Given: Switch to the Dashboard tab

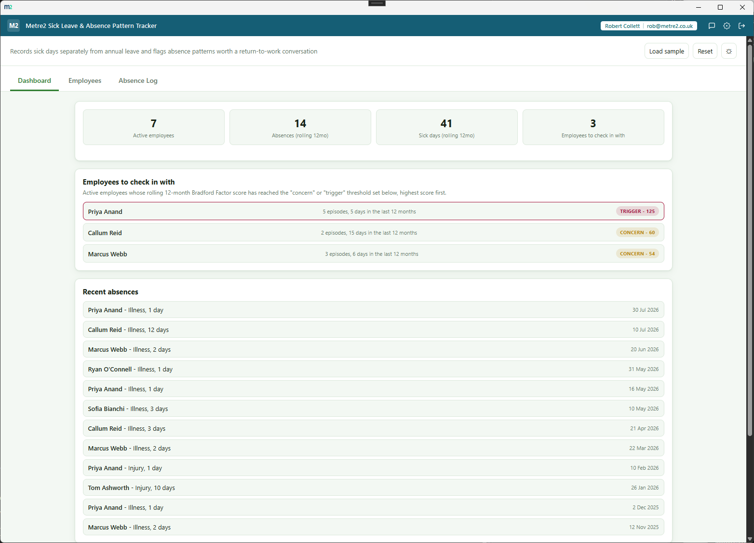Looking at the screenshot, I should point(34,80).
